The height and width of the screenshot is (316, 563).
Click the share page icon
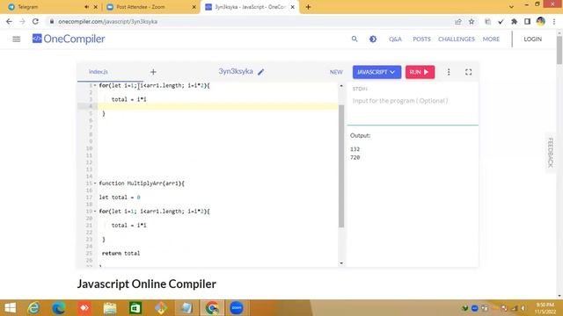[x=457, y=22]
